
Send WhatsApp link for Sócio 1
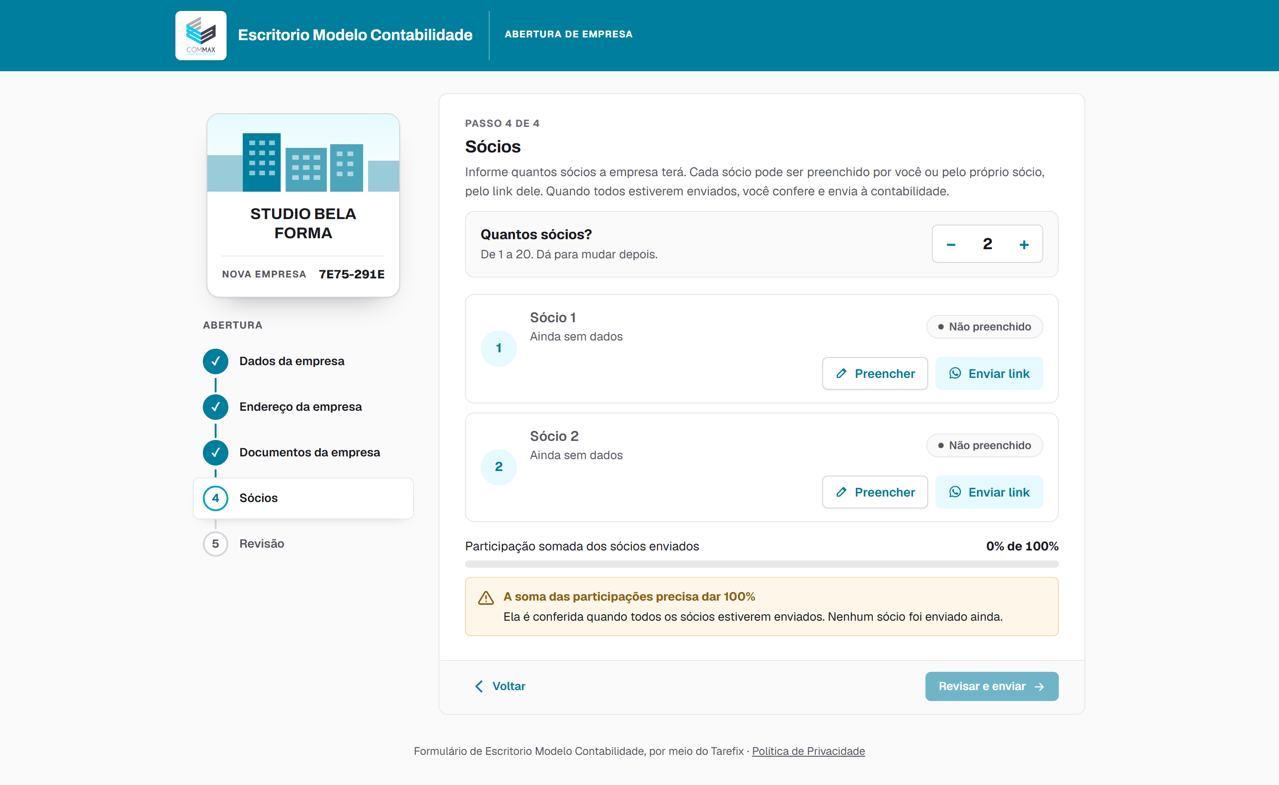[989, 373]
